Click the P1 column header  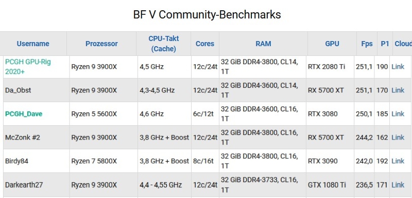click(x=385, y=44)
